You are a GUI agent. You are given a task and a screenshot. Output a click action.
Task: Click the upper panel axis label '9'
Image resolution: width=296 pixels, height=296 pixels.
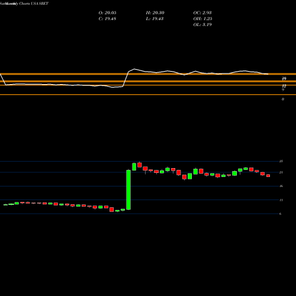[x=283, y=90]
